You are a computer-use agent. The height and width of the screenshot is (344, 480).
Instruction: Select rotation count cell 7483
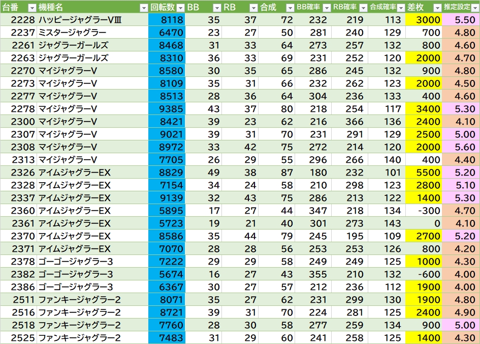click(167, 337)
